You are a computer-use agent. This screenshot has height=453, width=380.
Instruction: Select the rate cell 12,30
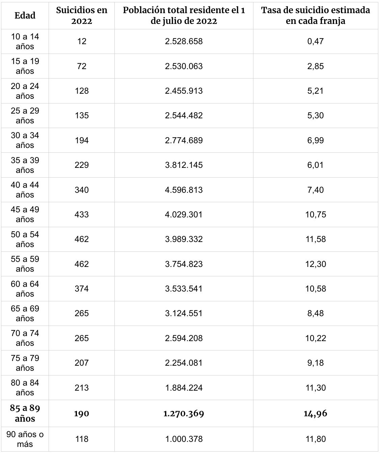pos(316,264)
